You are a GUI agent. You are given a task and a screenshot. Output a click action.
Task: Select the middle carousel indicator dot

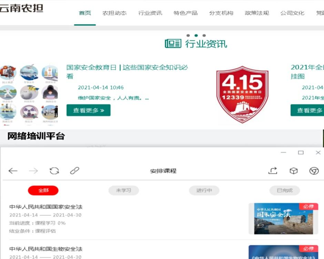pyautogui.click(x=196, y=36)
